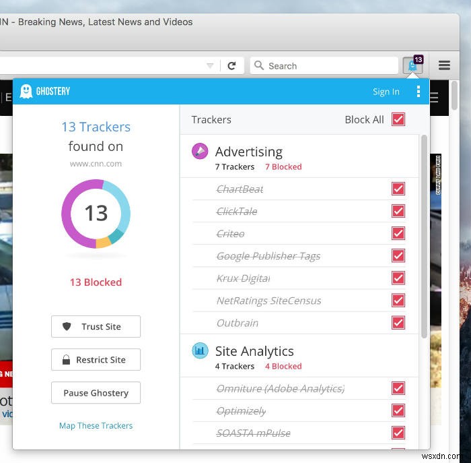Select the Criteo tracker name
Viewport: 471px width, 463px height.
230,234
